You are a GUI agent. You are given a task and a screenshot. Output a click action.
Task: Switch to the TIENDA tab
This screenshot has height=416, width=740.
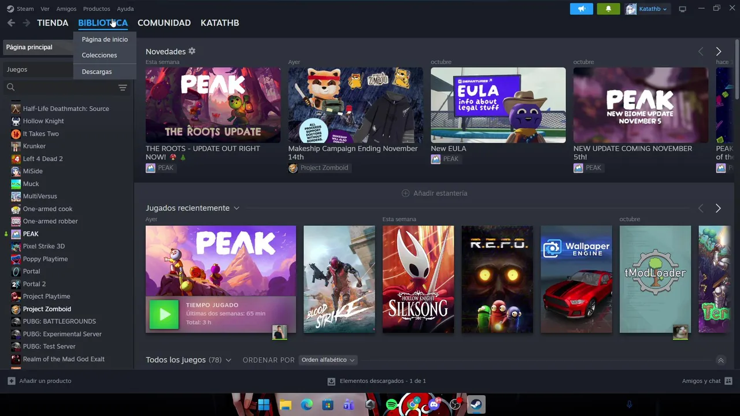click(x=53, y=23)
